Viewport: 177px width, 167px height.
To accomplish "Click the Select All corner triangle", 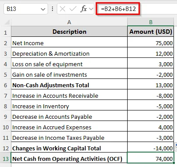I will coord(7,22).
